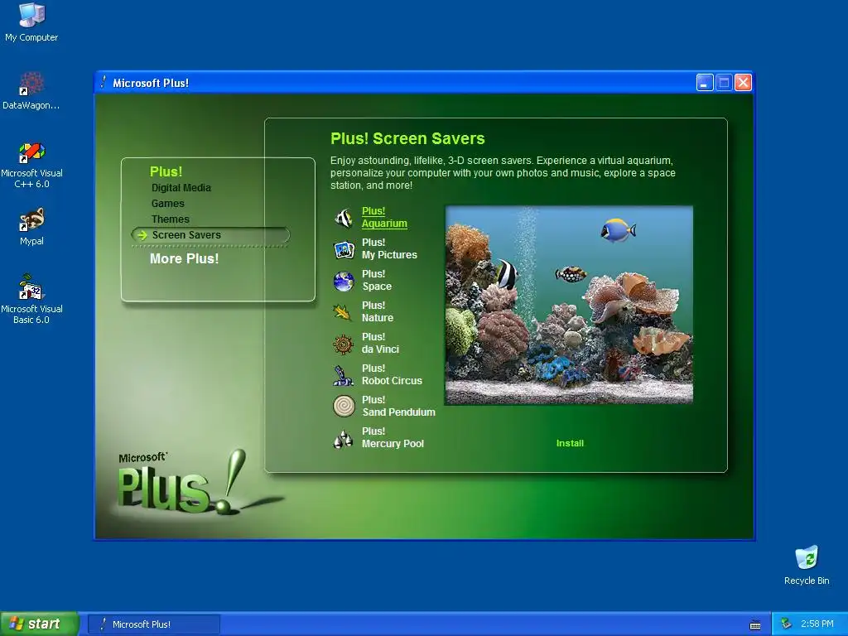Click the Plus! Space link
This screenshot has width=848, height=636.
(x=377, y=280)
